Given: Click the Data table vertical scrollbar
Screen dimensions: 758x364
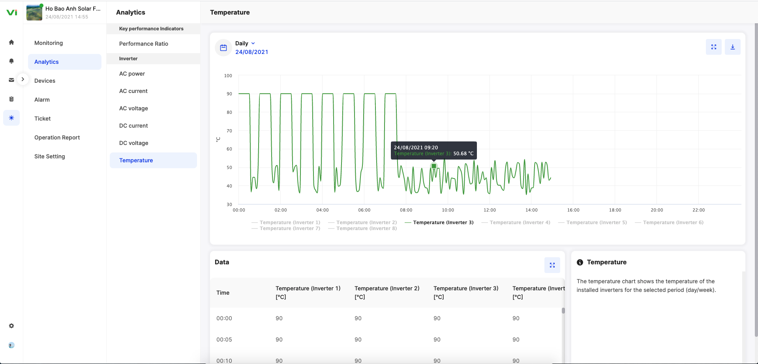Looking at the screenshot, I should 563,311.
